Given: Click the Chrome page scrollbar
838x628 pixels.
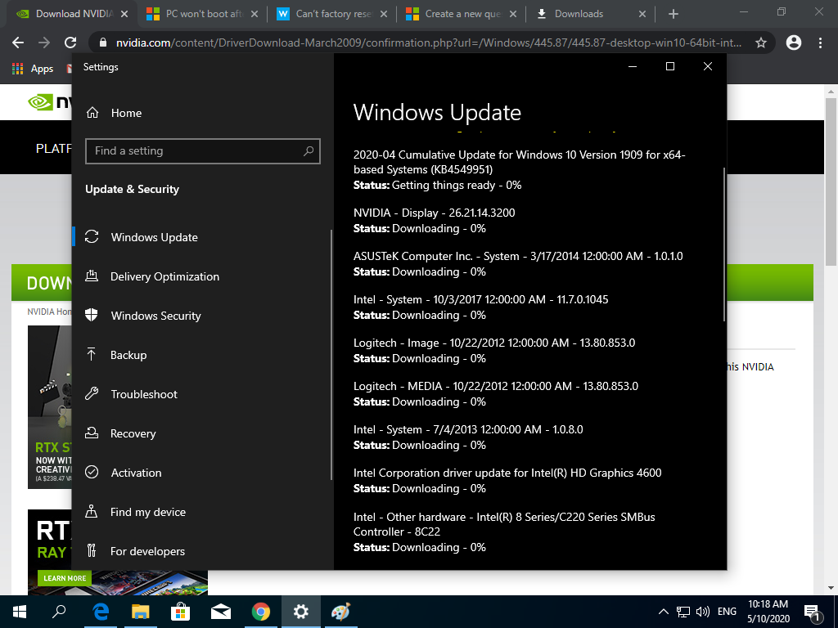Looking at the screenshot, I should (830, 182).
